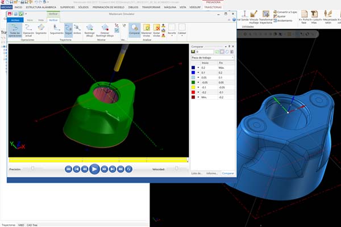Expand the Recorte dropdown
The height and width of the screenshot is (227, 341).
[x=171, y=30]
